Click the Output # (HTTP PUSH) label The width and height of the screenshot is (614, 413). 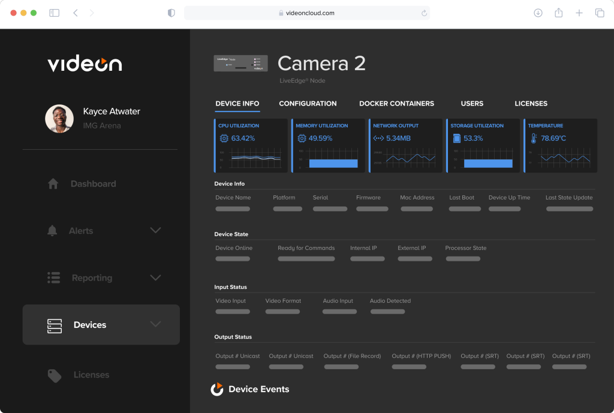click(422, 356)
